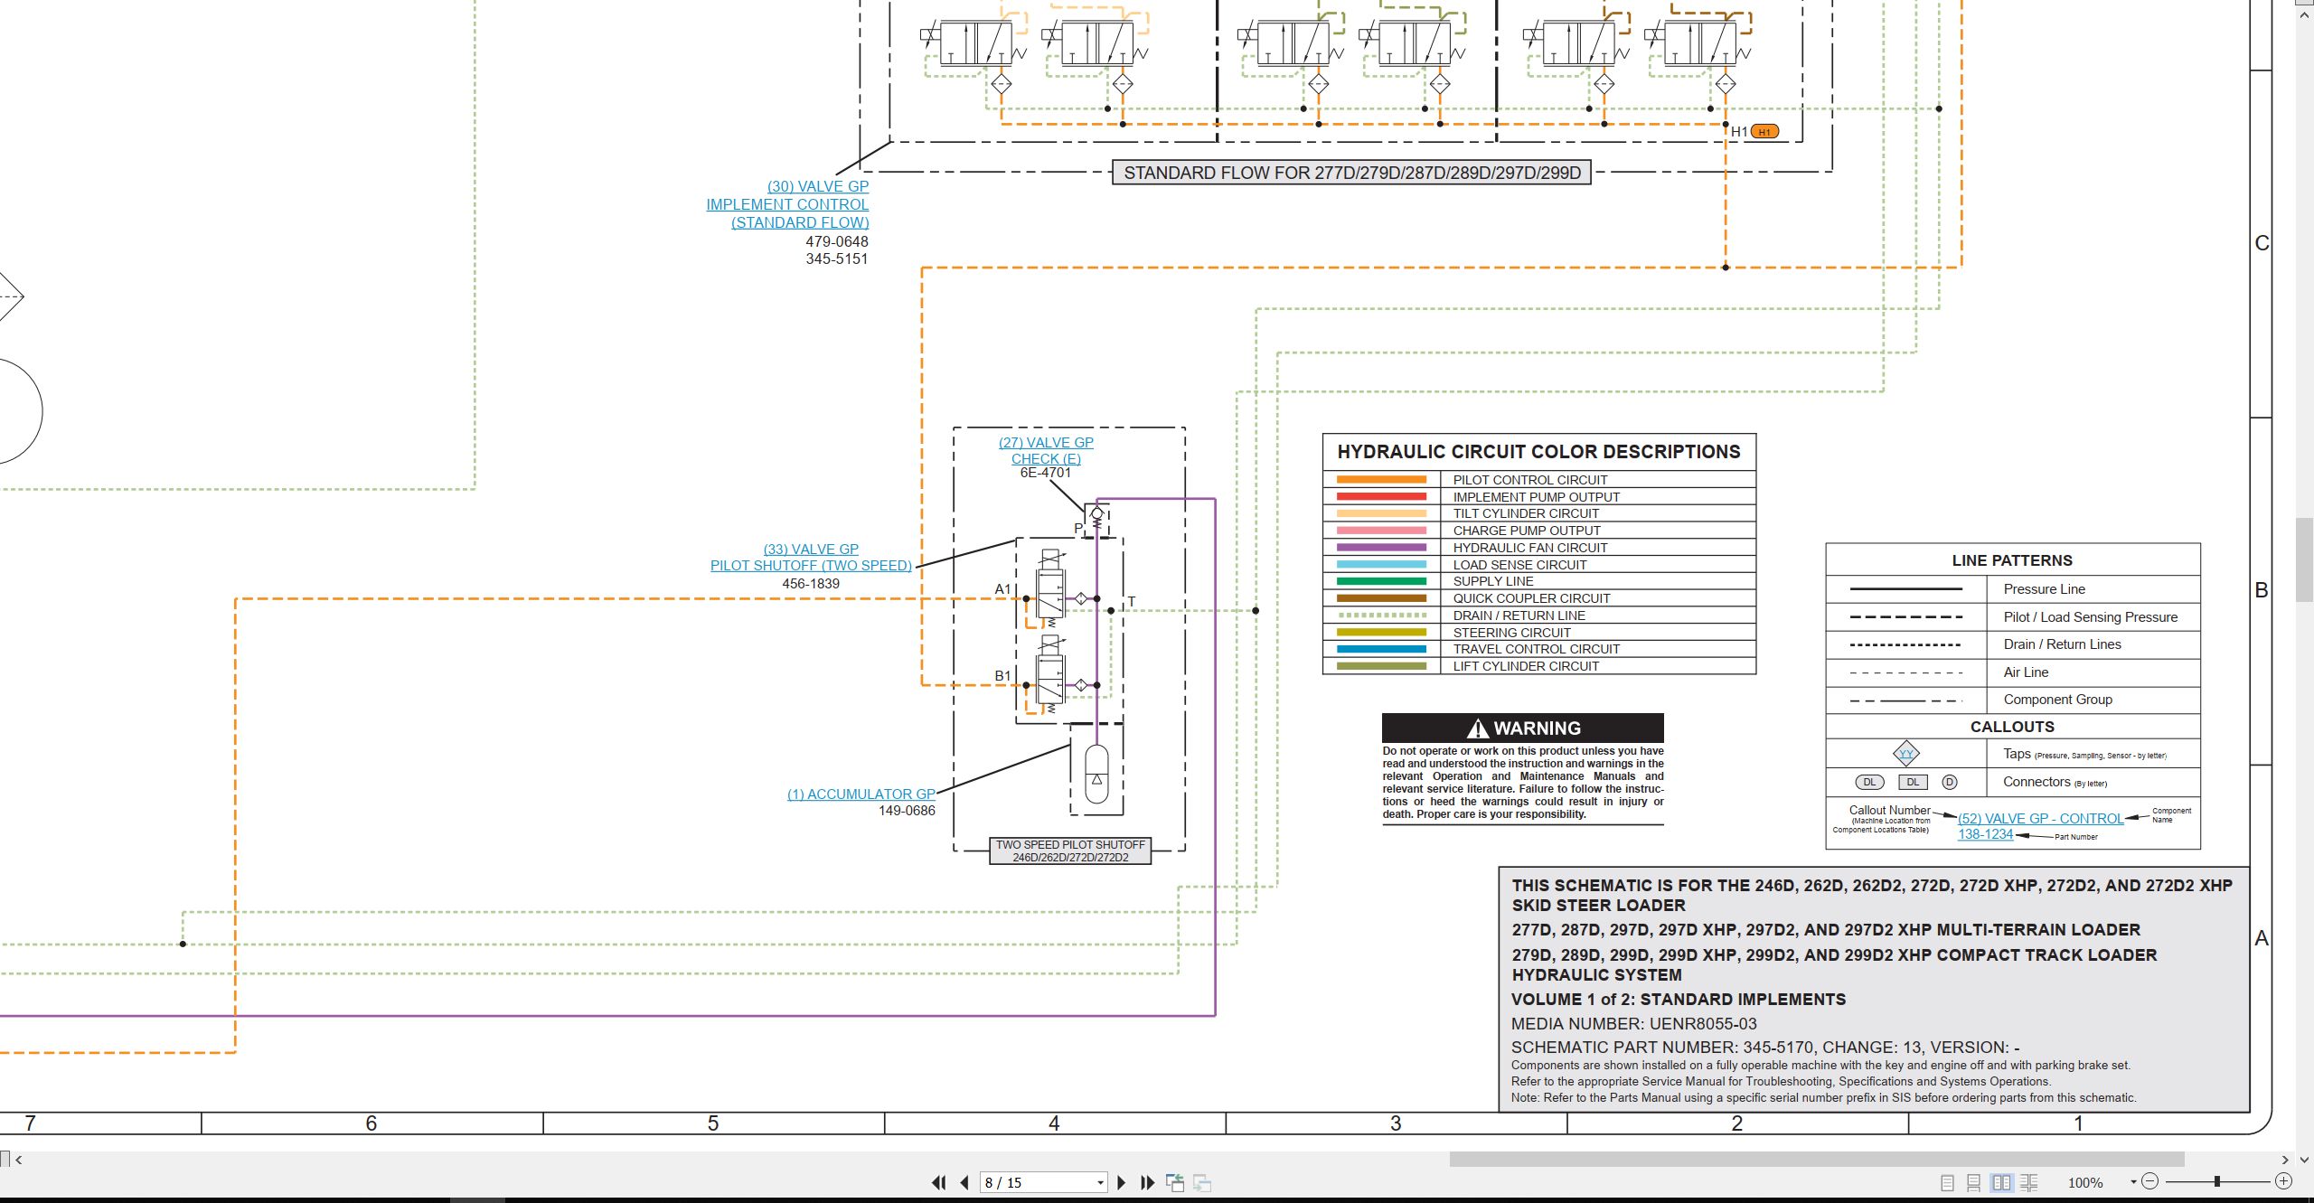2314x1203 pixels.
Task: Click the horizontal scrollbar right arrow
Action: point(2285,1160)
